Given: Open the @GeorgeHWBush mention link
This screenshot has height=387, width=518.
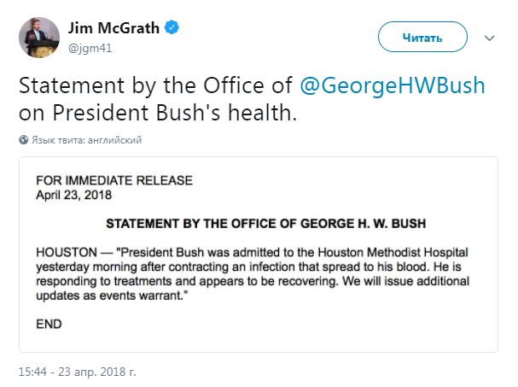Looking at the screenshot, I should pos(393,86).
